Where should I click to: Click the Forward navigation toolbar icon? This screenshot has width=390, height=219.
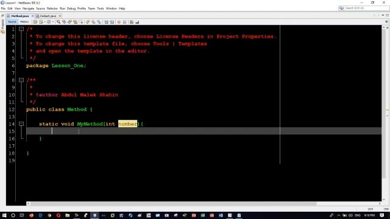(x=49, y=22)
